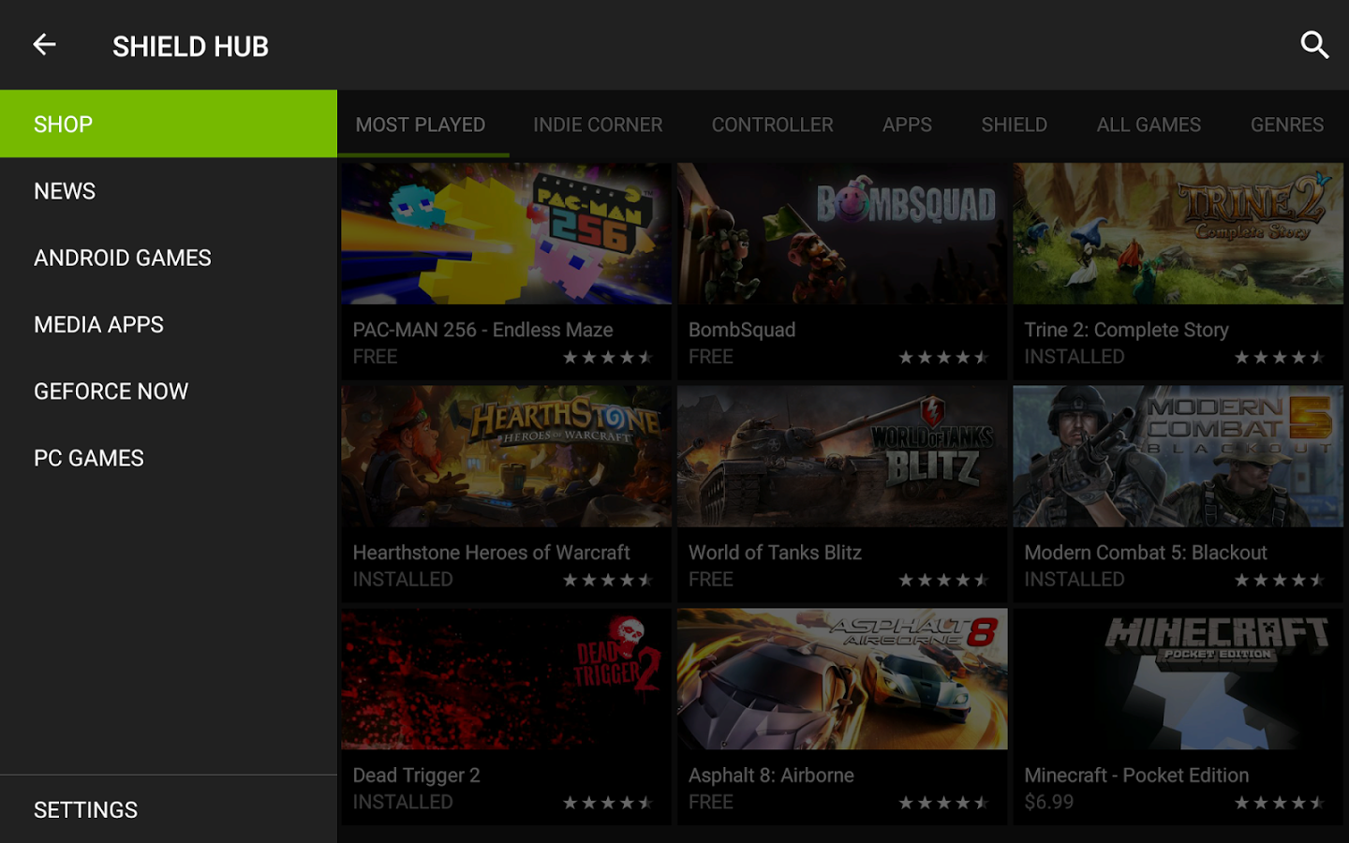
Task: Tap the back arrow icon
Action: click(44, 45)
